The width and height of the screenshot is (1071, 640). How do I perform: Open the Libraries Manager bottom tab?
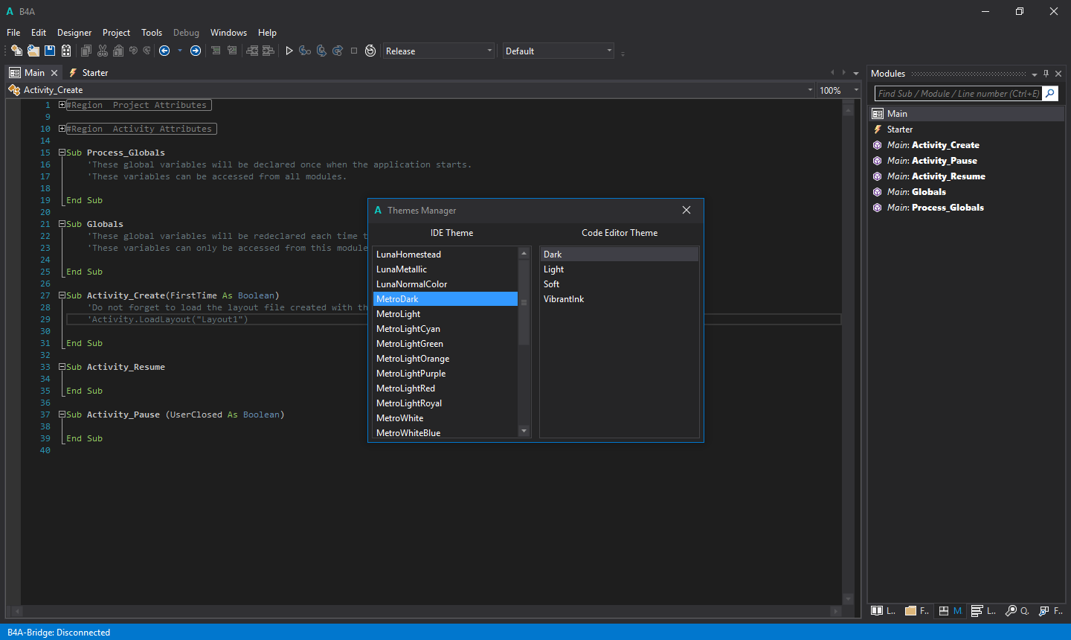point(883,611)
